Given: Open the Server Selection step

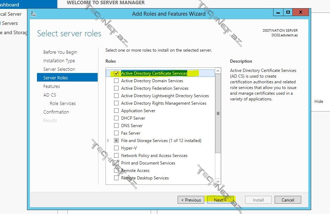Looking at the screenshot, I should click(x=59, y=69).
